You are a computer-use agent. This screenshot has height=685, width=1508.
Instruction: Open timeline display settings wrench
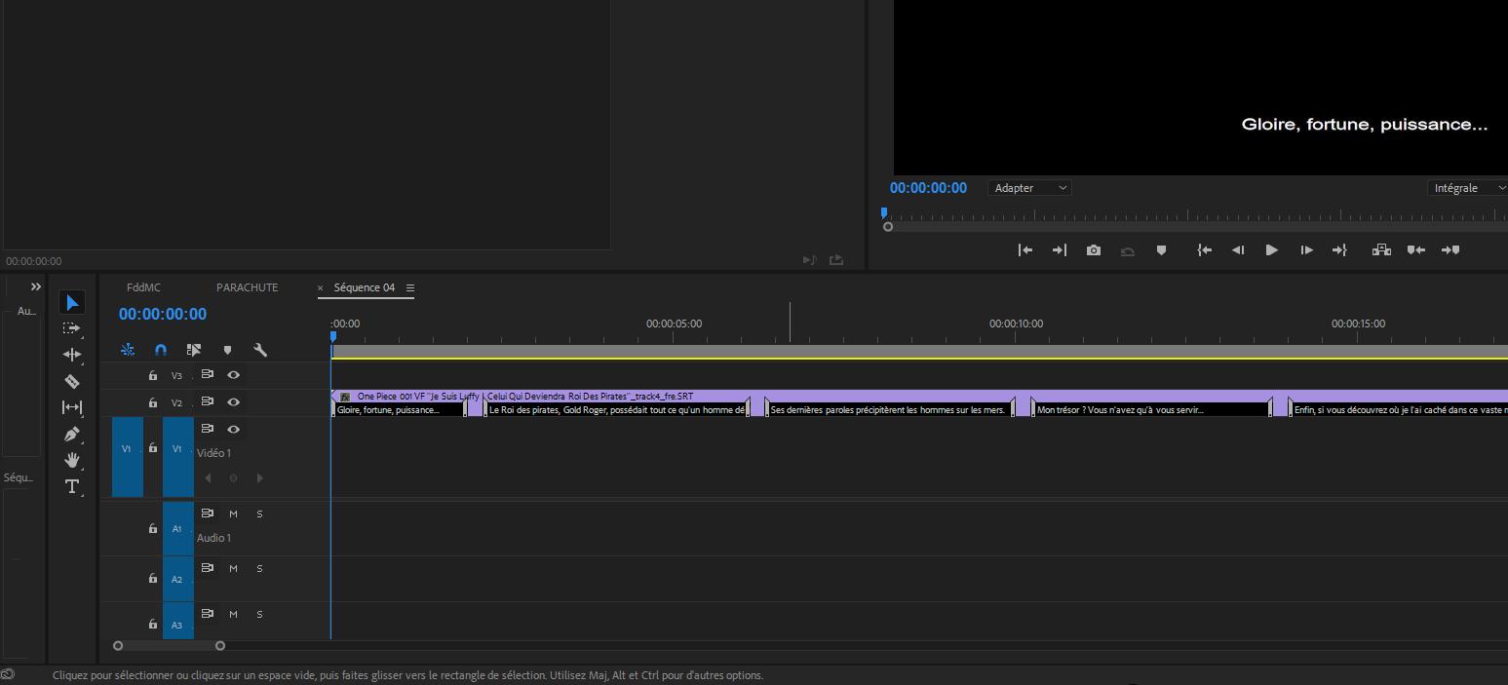click(x=260, y=350)
